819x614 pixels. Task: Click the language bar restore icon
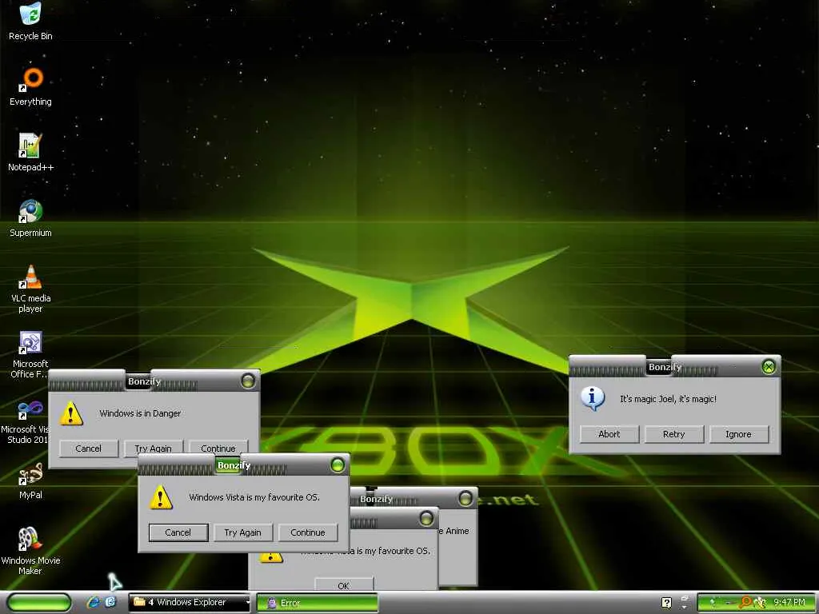point(685,598)
